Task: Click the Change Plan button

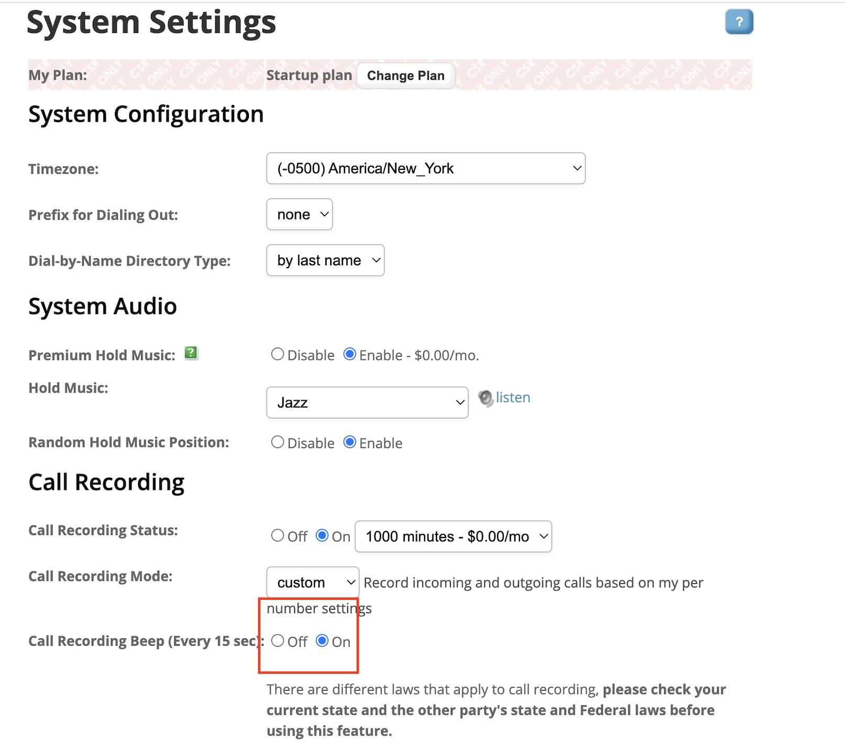Action: click(405, 75)
